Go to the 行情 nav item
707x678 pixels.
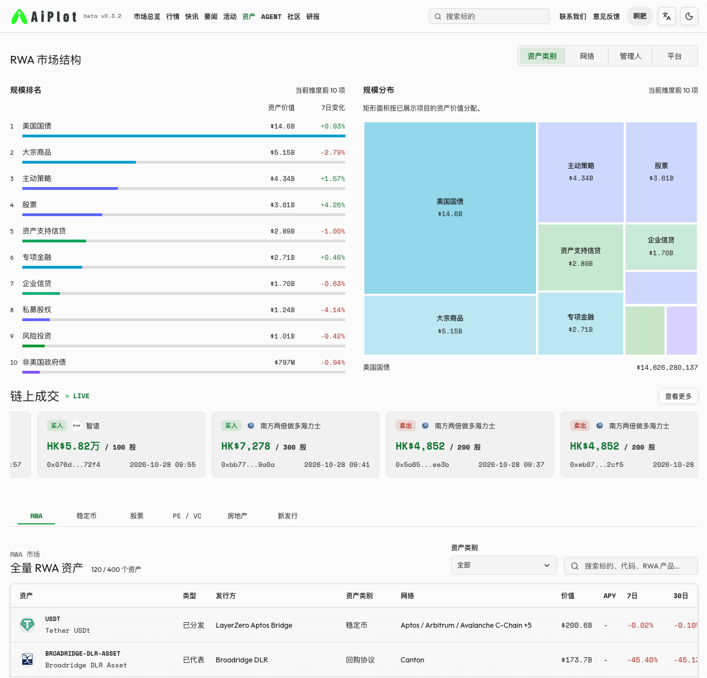point(173,17)
